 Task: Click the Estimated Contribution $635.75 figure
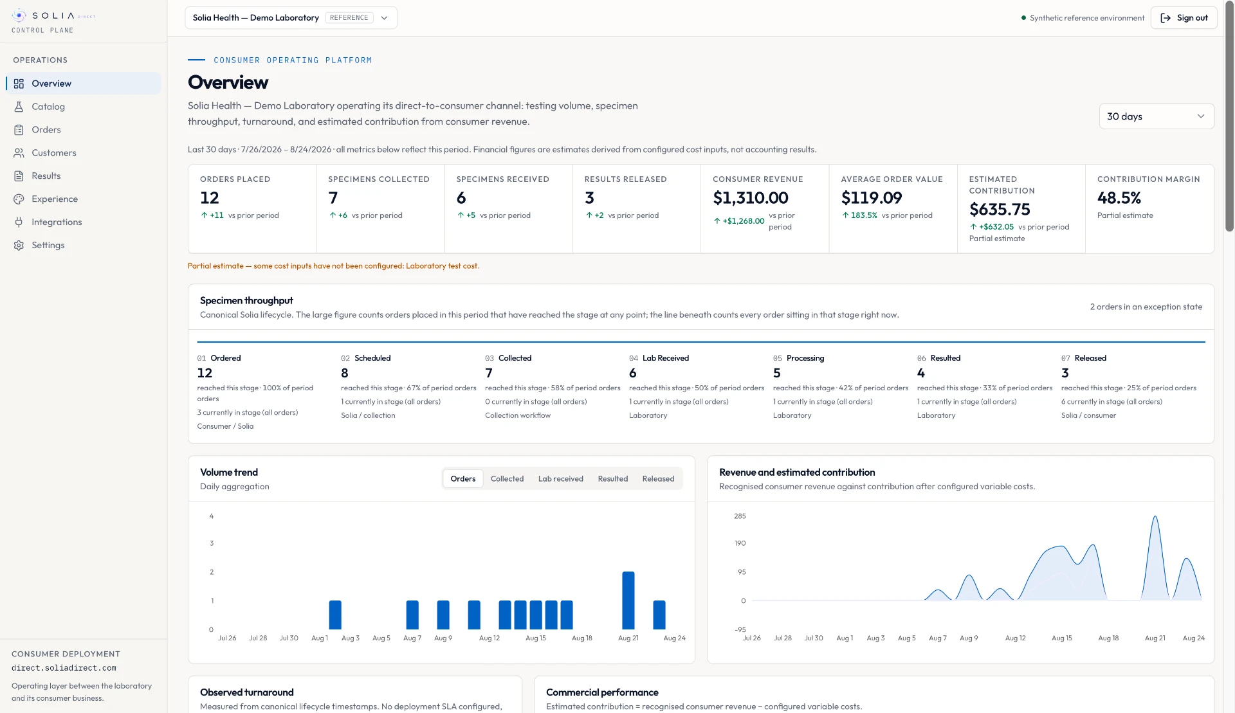(x=1000, y=210)
